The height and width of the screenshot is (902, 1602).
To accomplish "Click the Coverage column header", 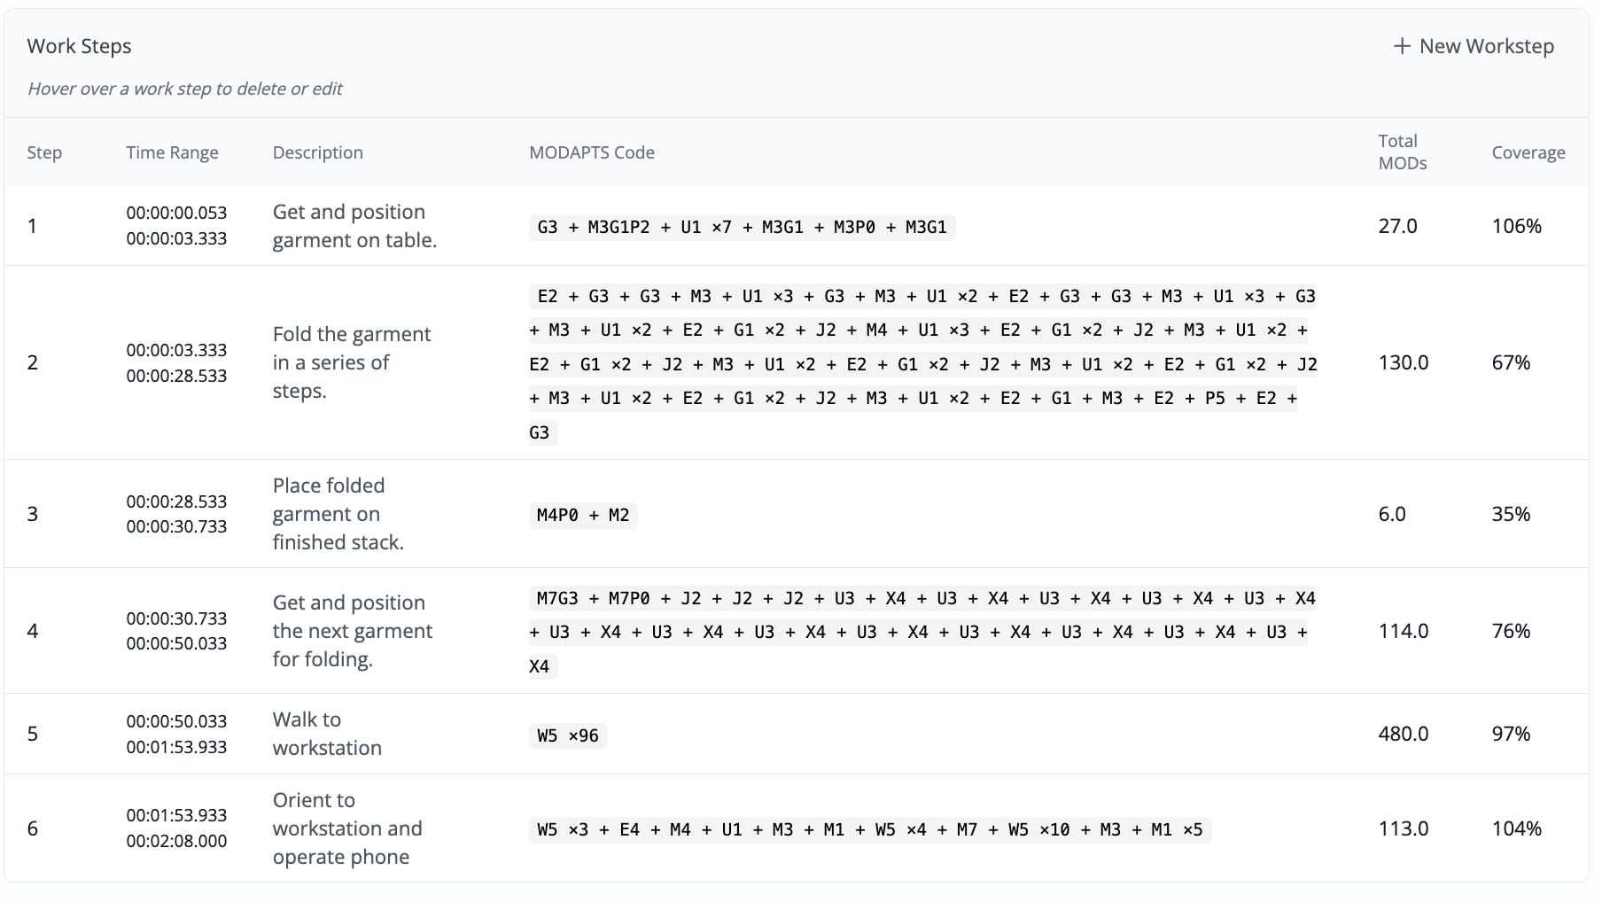I will pyautogui.click(x=1528, y=152).
